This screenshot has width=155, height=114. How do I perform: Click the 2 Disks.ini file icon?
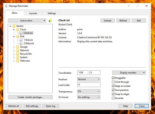coord(21,43)
